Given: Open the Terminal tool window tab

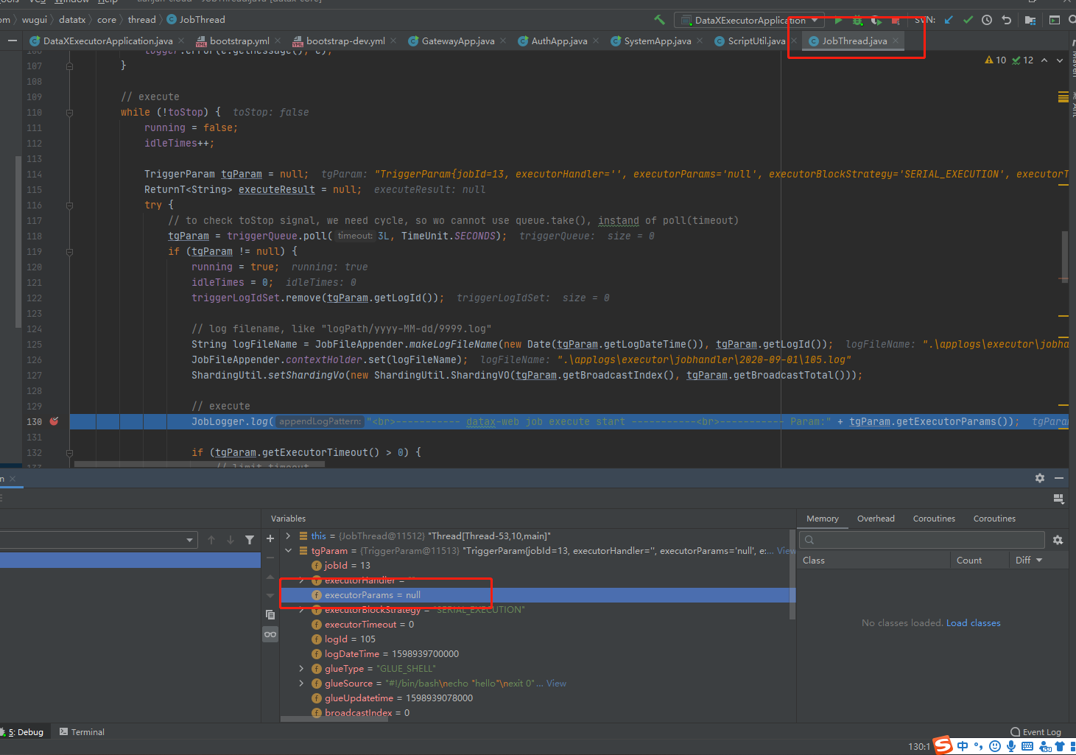Looking at the screenshot, I should tap(82, 732).
